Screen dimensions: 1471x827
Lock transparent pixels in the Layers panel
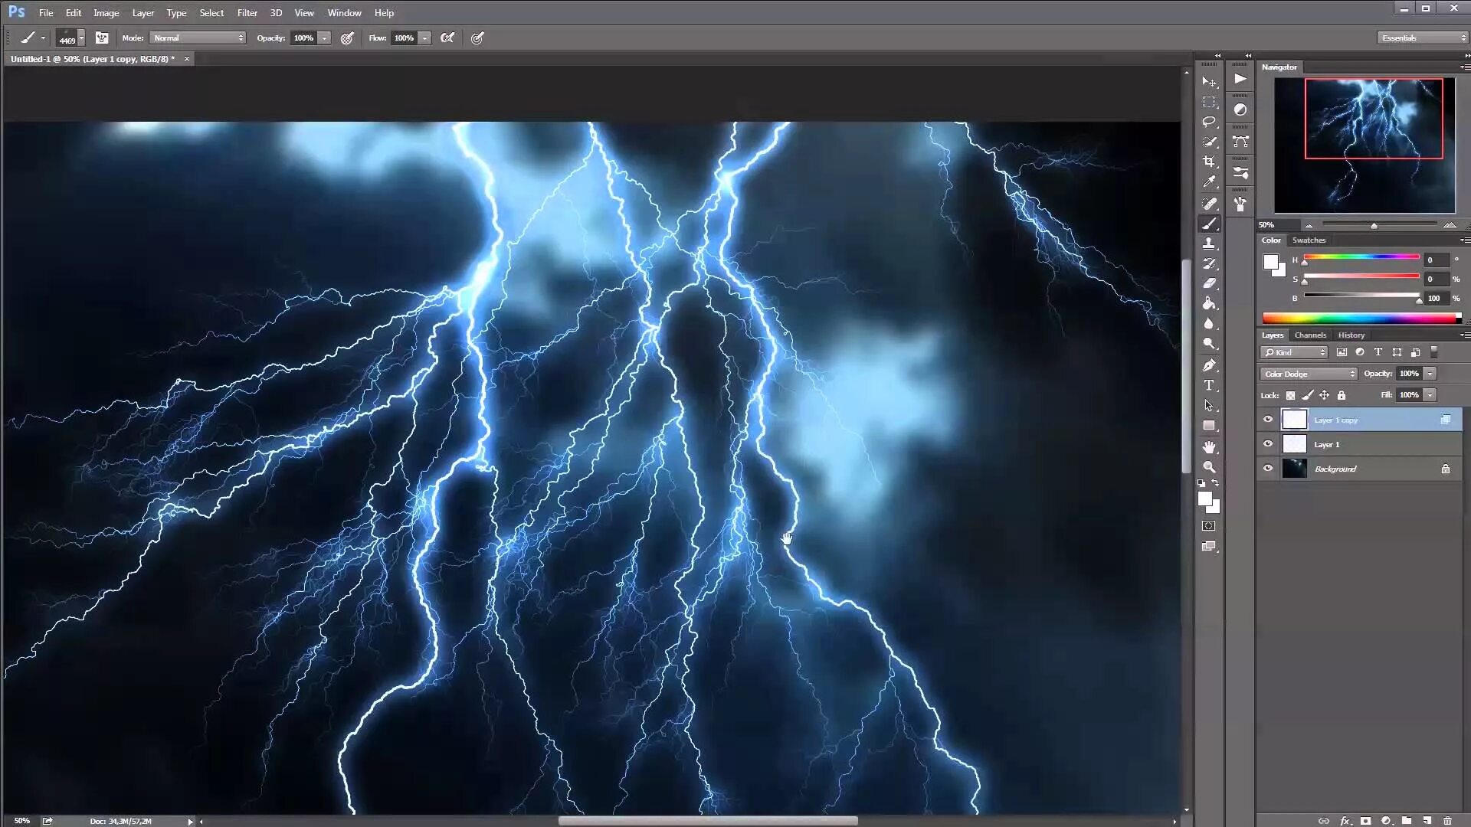1289,395
